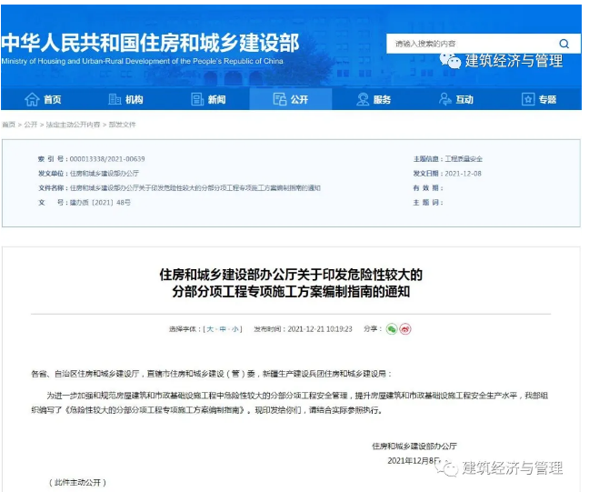Click the 专题 star icon

click(527, 100)
